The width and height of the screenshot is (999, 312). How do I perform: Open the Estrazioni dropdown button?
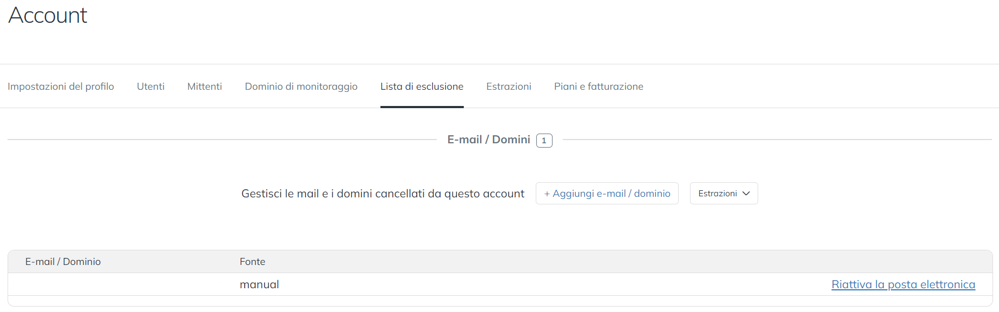(x=718, y=194)
